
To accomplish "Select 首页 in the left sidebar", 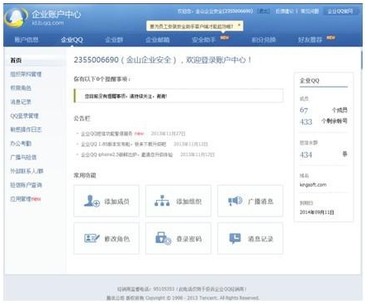I will click(16, 60).
